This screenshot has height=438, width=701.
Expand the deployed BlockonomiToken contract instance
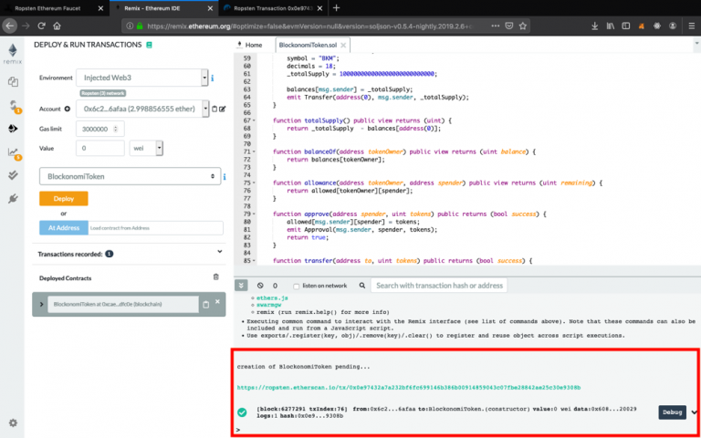pos(40,304)
